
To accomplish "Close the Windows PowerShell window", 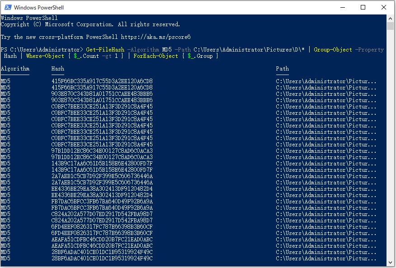I will pos(384,7).
